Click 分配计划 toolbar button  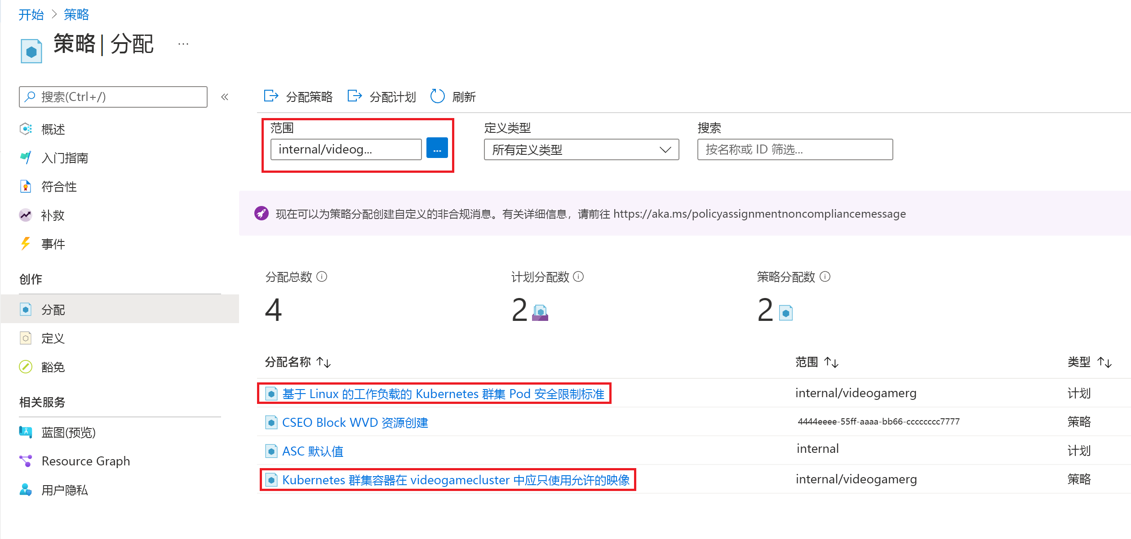point(381,96)
